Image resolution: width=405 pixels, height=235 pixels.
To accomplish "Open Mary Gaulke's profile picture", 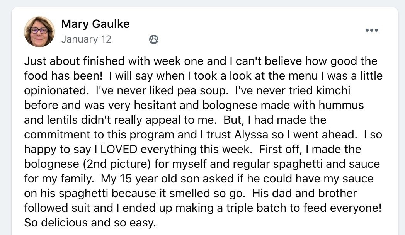I will pos(39,31).
